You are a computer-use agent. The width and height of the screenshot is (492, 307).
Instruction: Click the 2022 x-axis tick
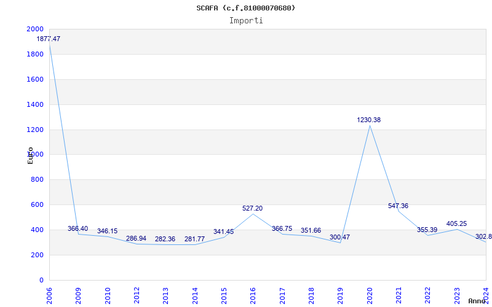(x=427, y=295)
